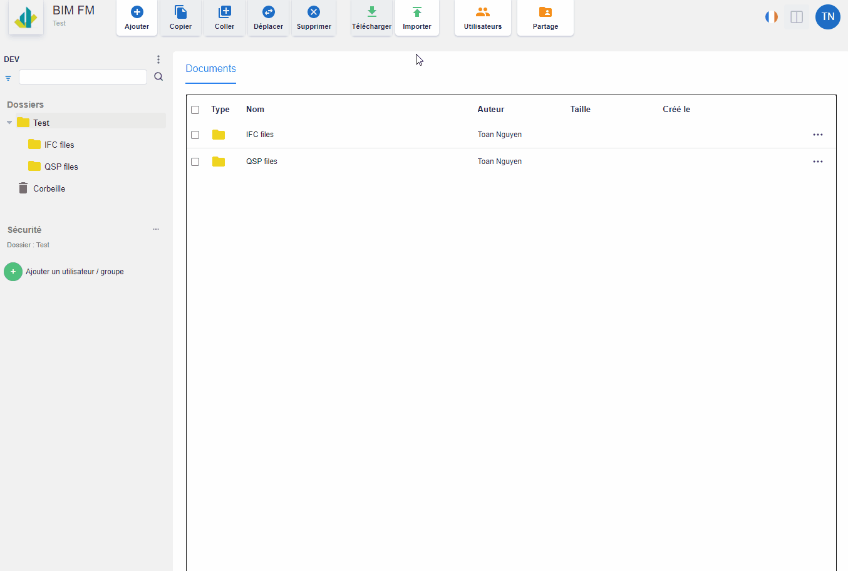Click the folder search input field
This screenshot has width=848, height=571.
click(x=83, y=77)
